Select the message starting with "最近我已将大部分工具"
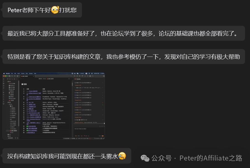This screenshot has height=168, width=250. pos(123,33)
